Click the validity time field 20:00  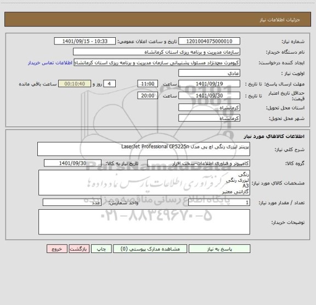148,95
